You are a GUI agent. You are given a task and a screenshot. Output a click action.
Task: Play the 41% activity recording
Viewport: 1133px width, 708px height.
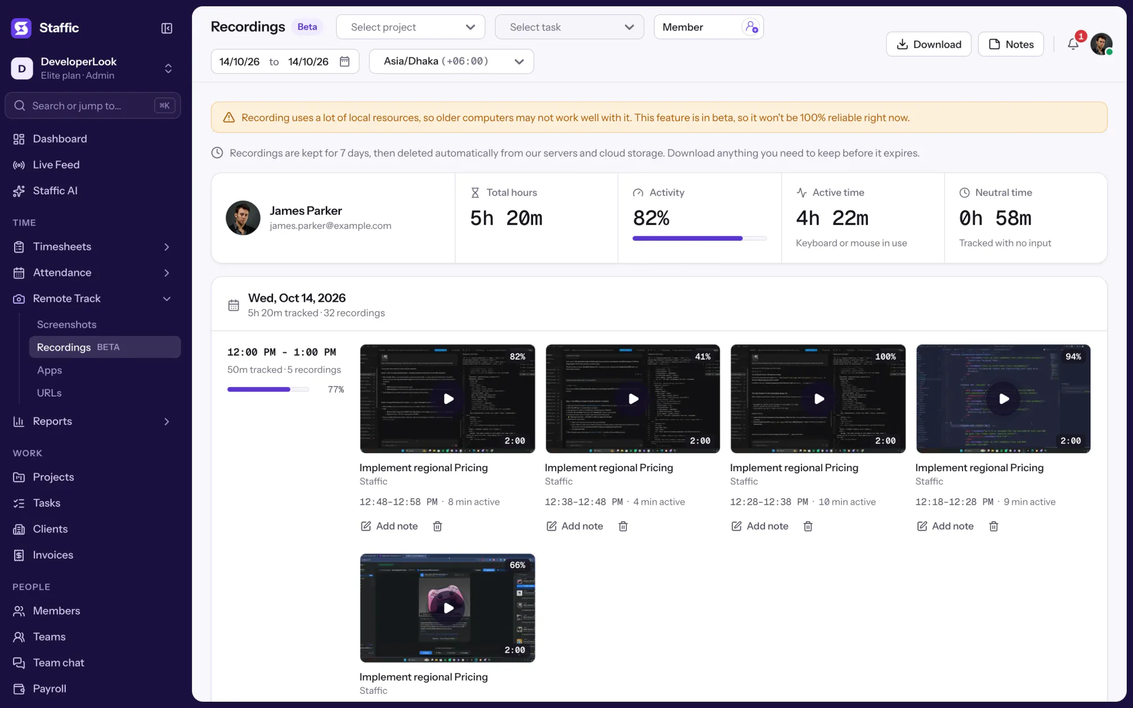tap(633, 399)
